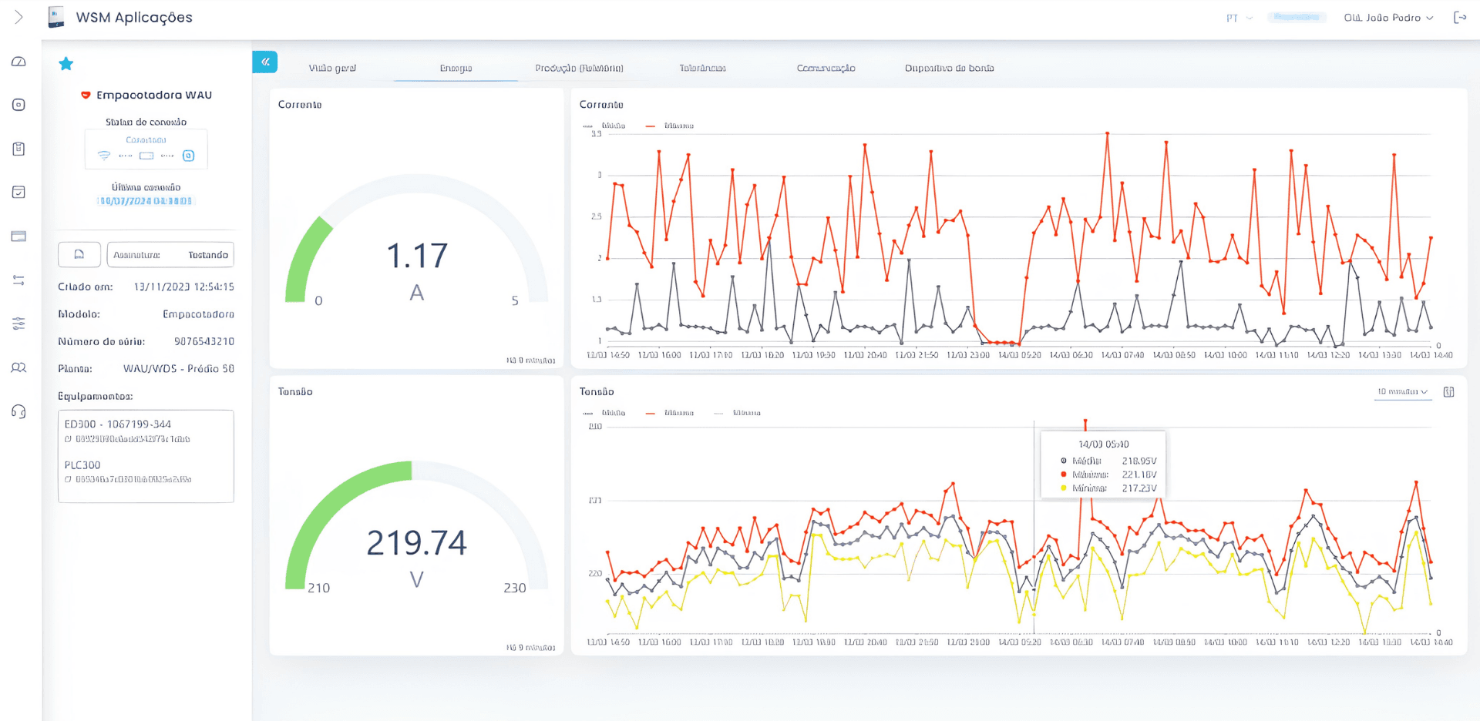Click the Máxima 221.18V tooltip value

coord(1139,475)
